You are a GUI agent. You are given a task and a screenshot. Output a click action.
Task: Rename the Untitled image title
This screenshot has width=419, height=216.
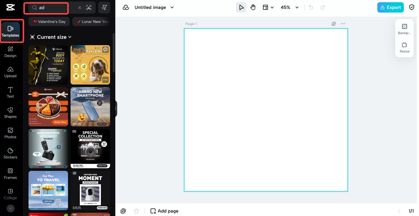pyautogui.click(x=150, y=8)
